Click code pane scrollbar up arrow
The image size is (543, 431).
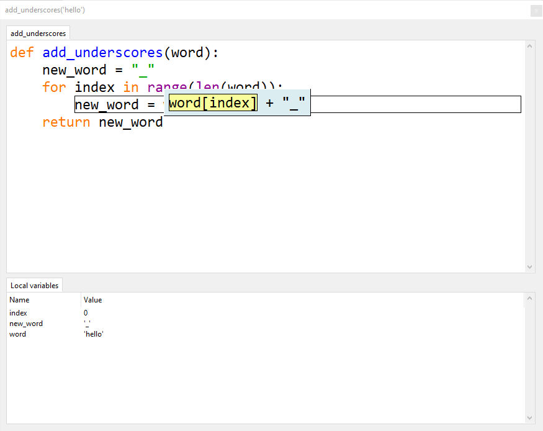[529, 46]
